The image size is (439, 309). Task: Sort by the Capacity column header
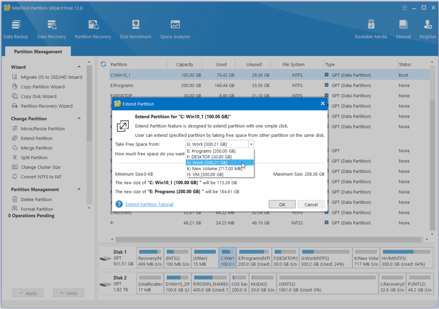click(185, 64)
